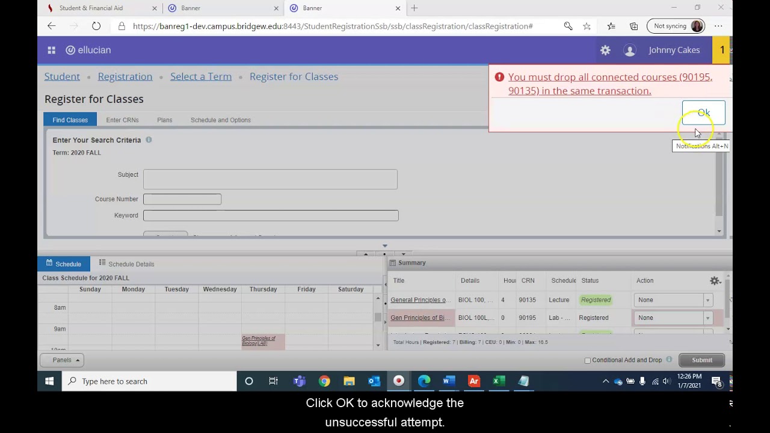Open Adobe Acrobat from the taskbar

[474, 381]
